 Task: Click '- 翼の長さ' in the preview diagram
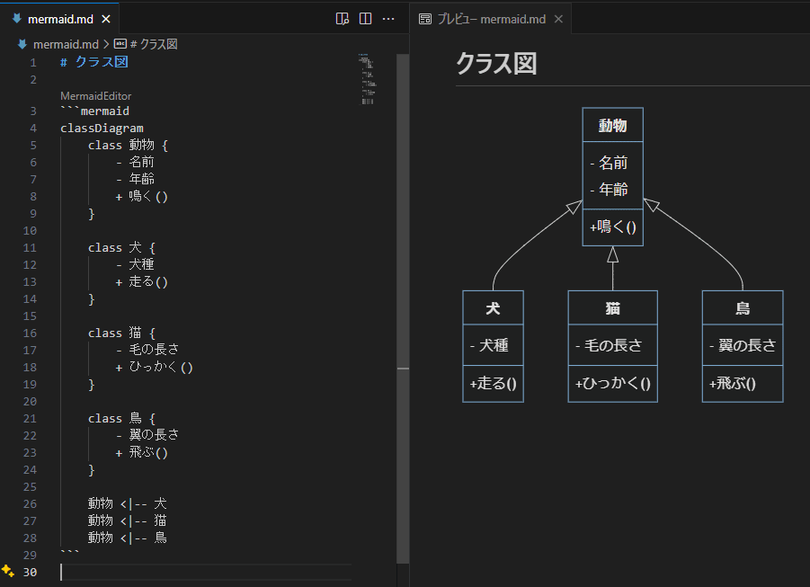pyautogui.click(x=743, y=345)
